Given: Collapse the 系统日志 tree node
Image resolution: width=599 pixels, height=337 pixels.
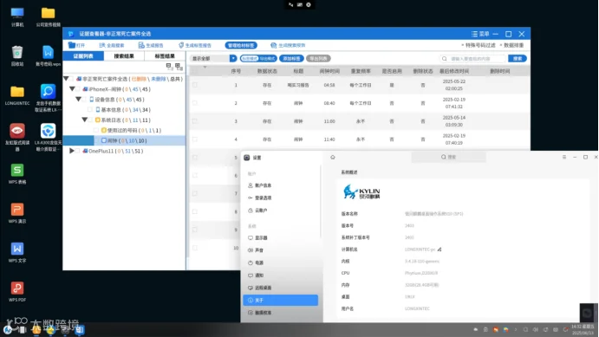Looking at the screenshot, I should click(84, 120).
